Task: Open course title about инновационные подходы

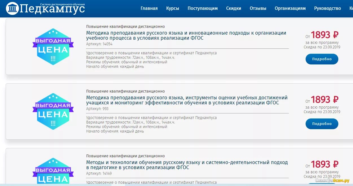Action: [x=186, y=35]
